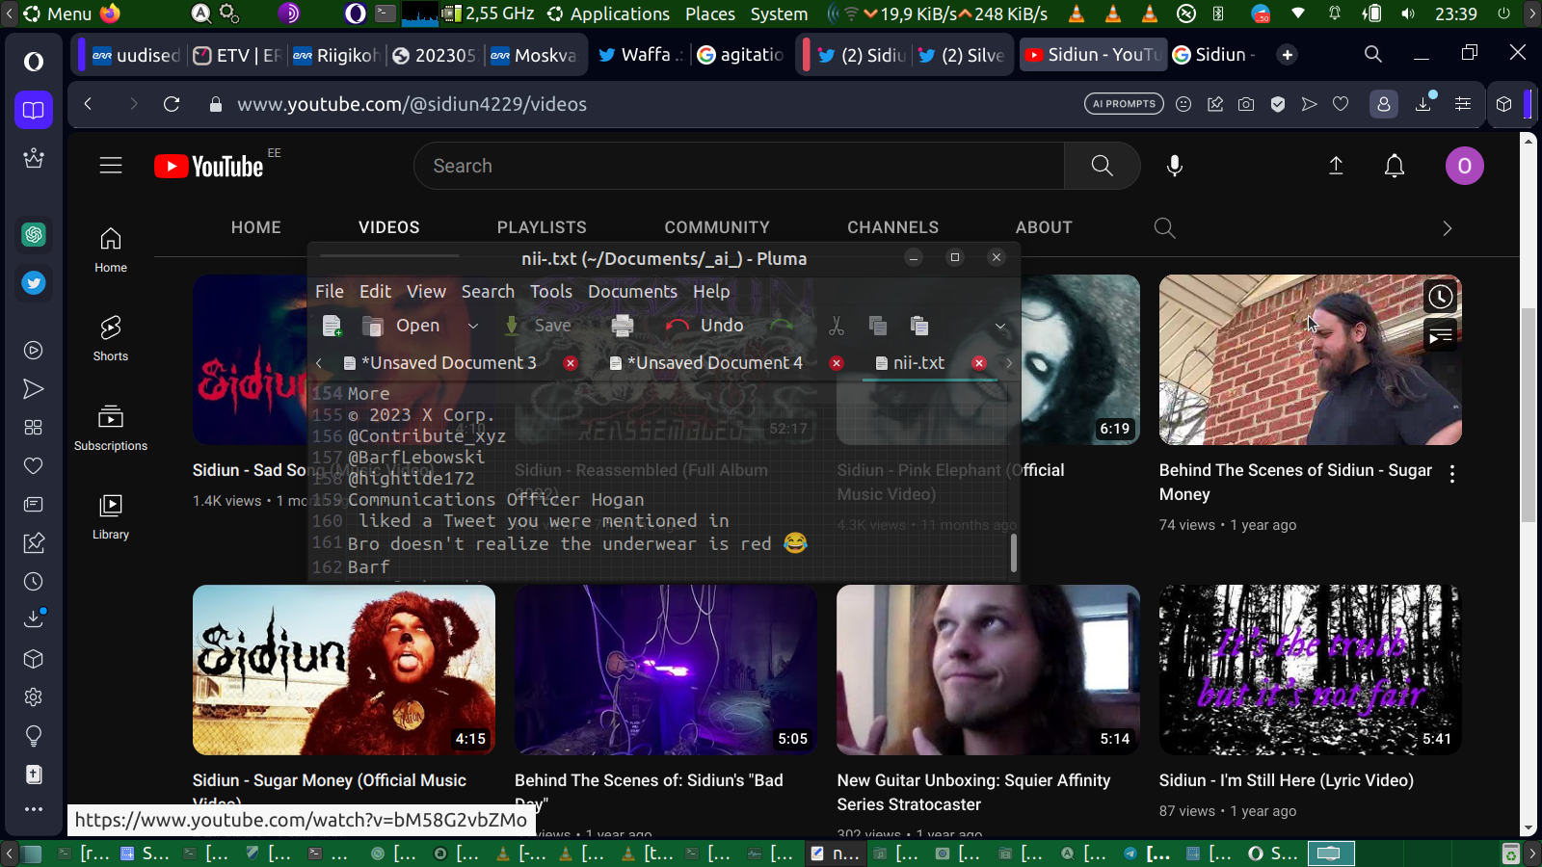
Task: Click the YouTube create upload icon
Action: click(1336, 166)
